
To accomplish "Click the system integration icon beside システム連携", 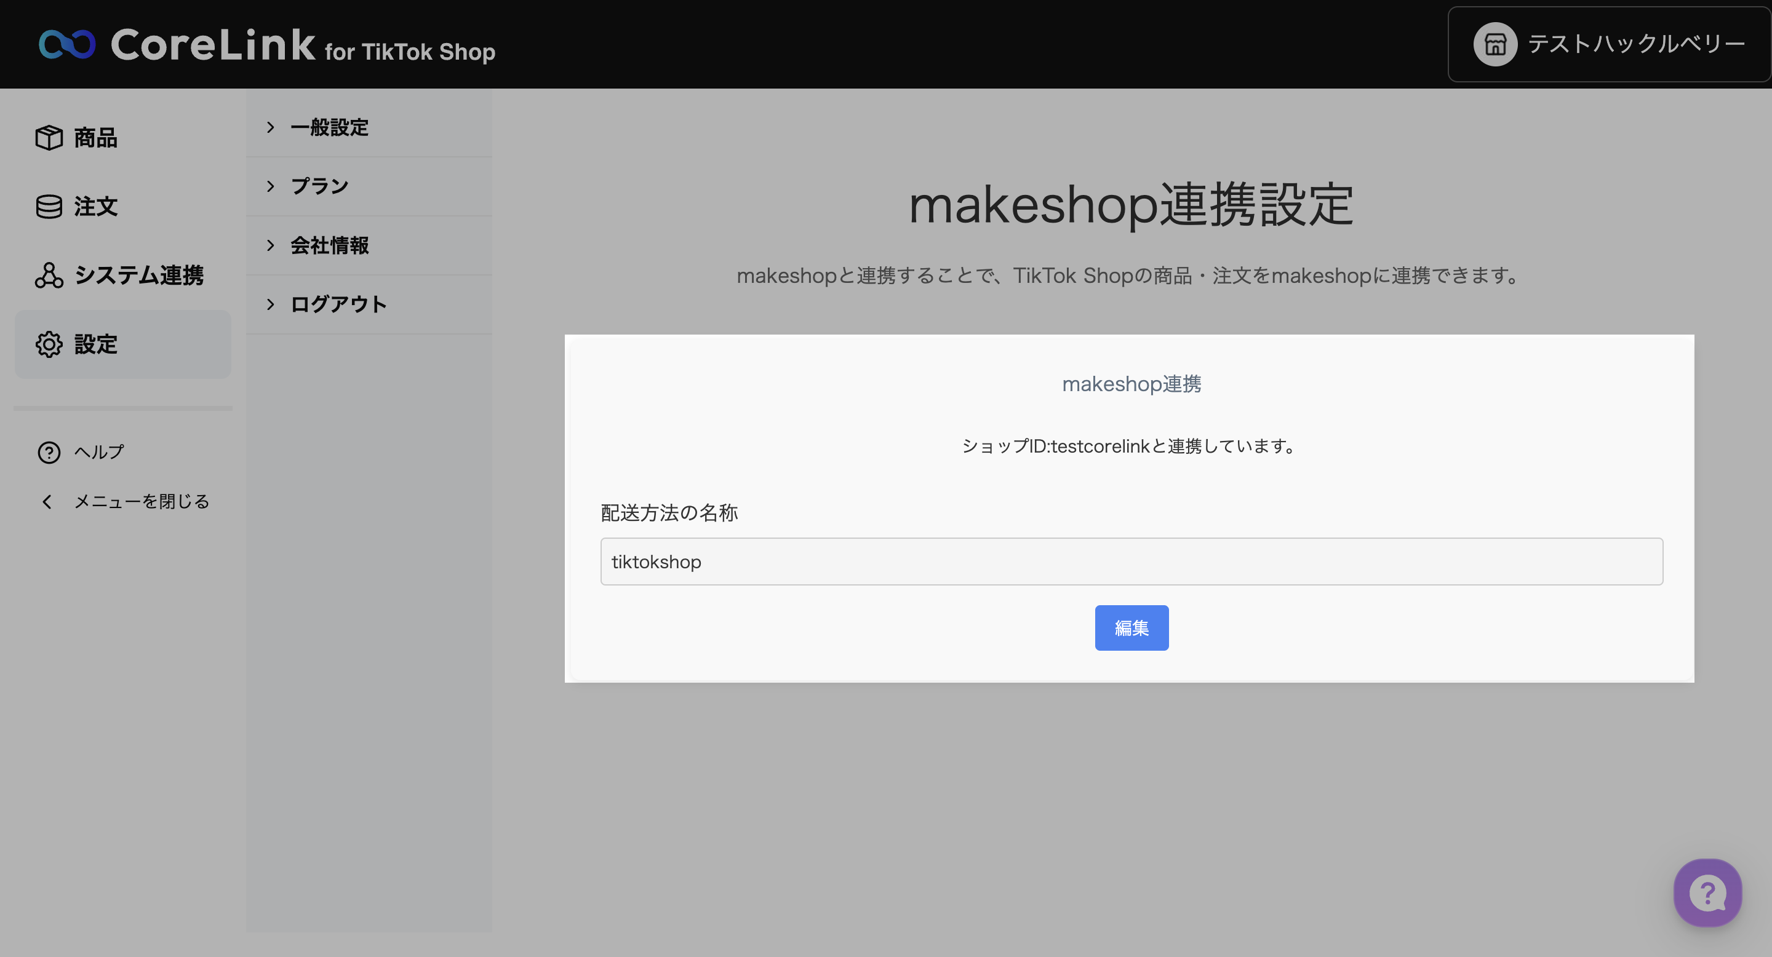I will 49,275.
